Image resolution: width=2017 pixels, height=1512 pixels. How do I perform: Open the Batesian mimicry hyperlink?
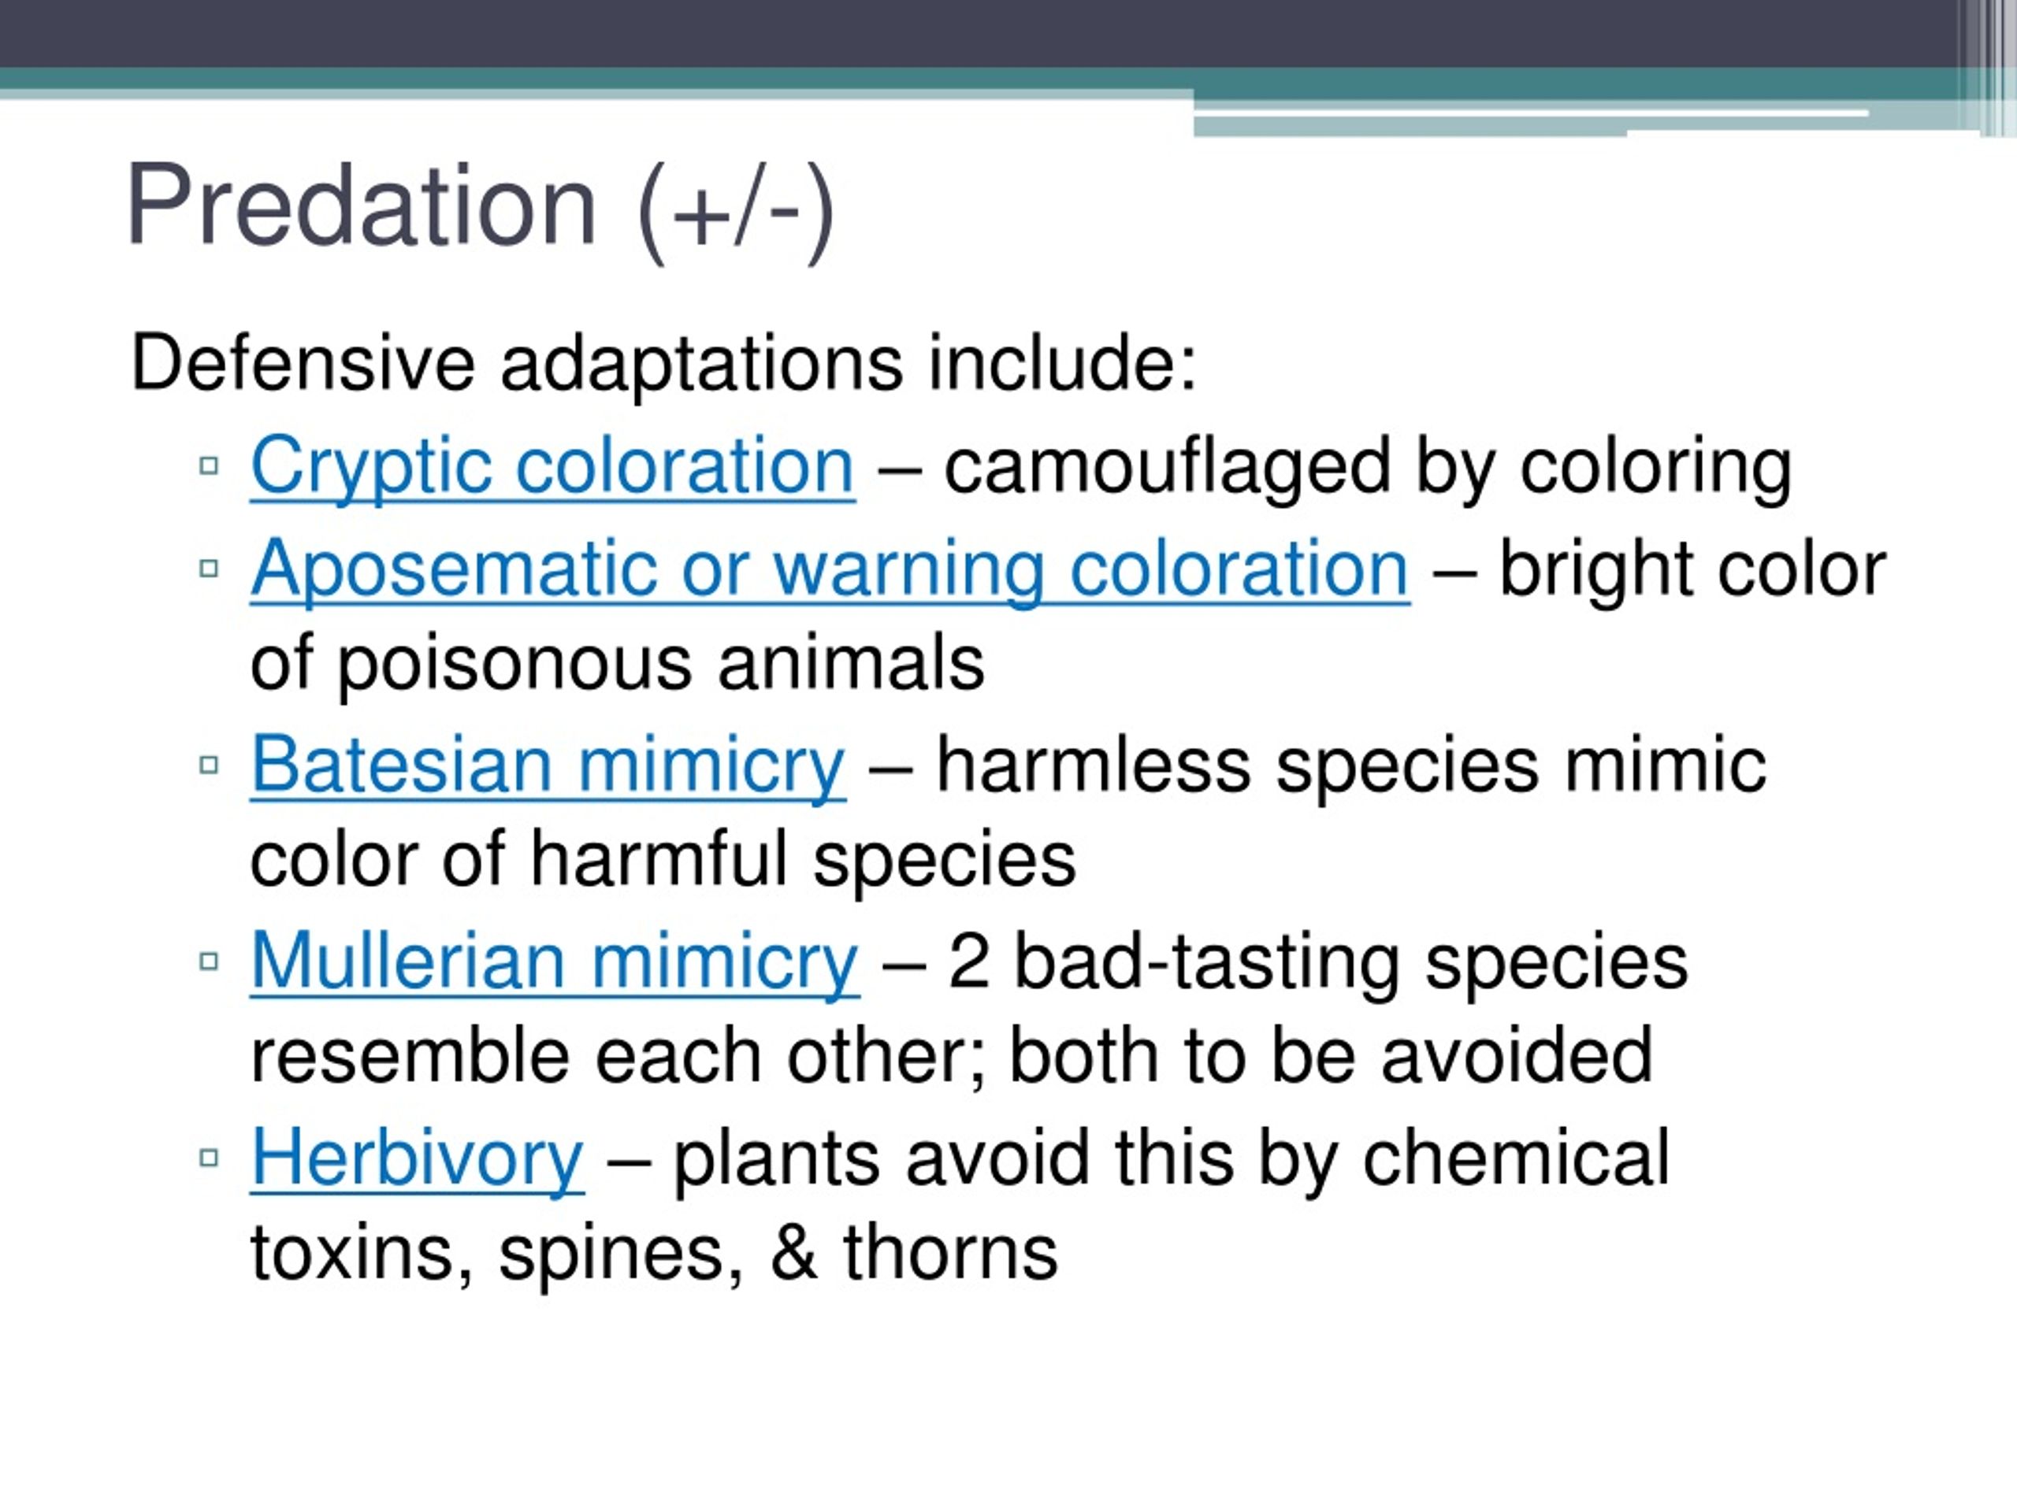pos(548,765)
